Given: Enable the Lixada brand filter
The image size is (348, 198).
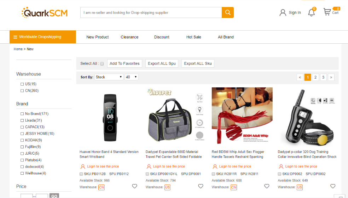Looking at the screenshot, I should 22,120.
